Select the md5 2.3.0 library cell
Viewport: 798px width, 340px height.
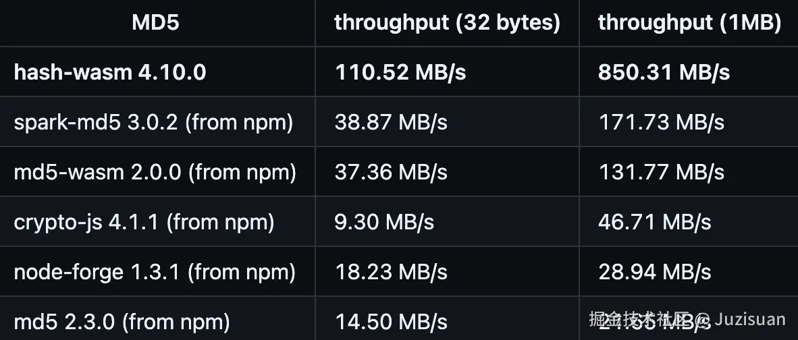pos(122,321)
